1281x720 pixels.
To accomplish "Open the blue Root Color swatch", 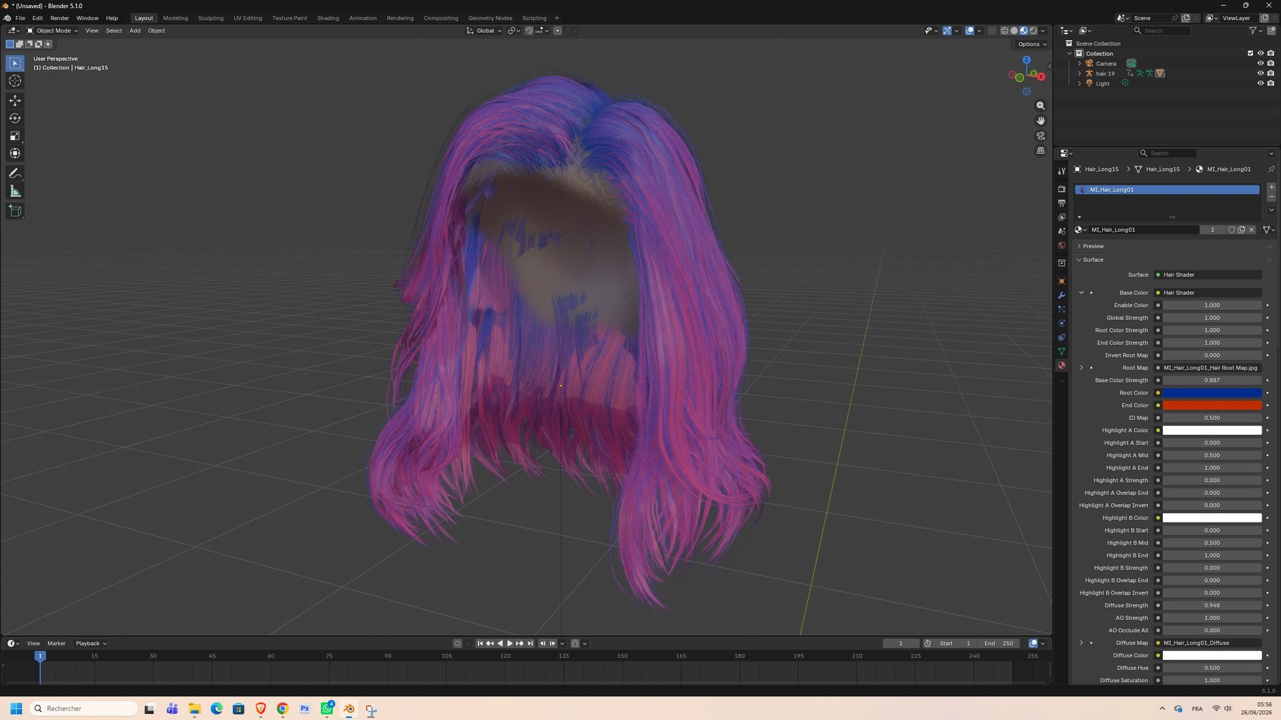I will (1212, 393).
